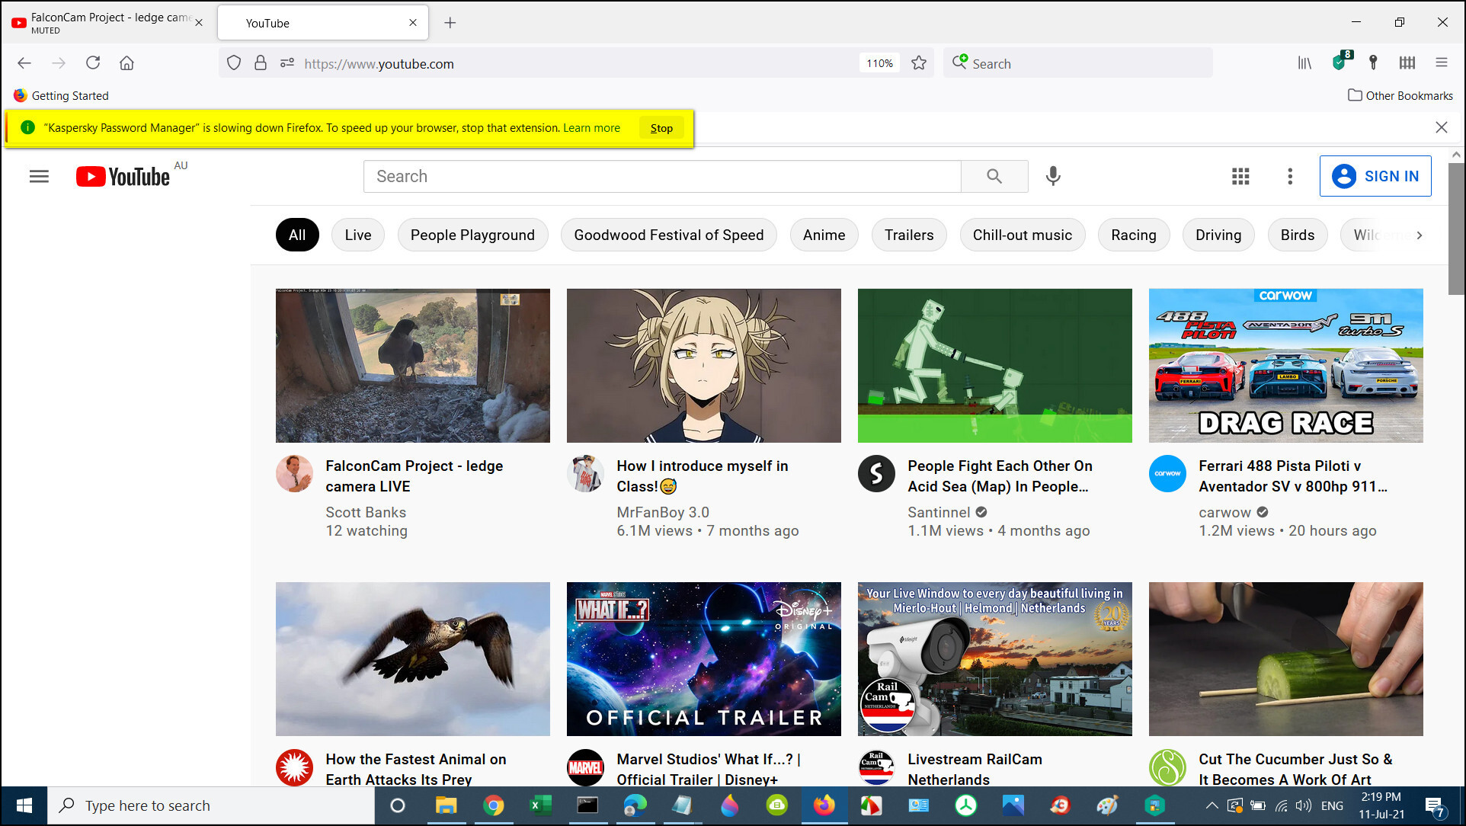This screenshot has width=1466, height=826.
Task: Click the Windows taskbar search box
Action: (212, 805)
